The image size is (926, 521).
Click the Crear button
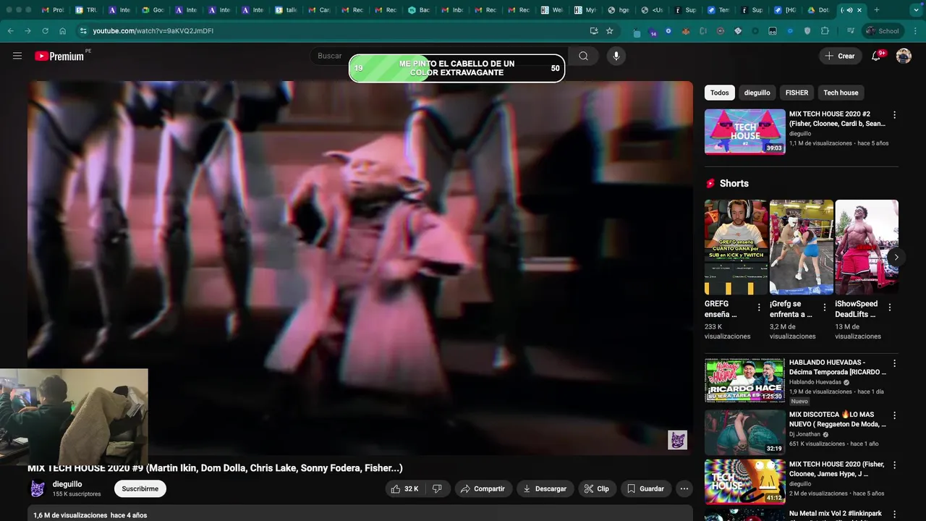pyautogui.click(x=841, y=56)
